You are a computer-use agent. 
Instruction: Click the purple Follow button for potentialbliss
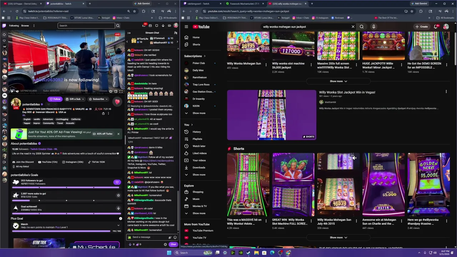pos(55,99)
